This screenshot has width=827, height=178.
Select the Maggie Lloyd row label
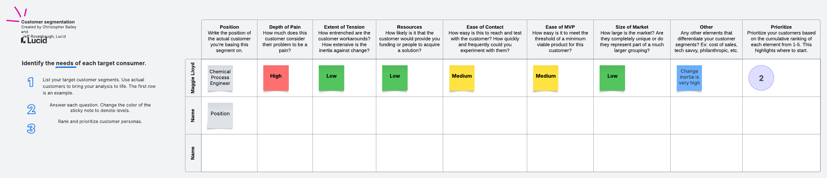click(193, 78)
